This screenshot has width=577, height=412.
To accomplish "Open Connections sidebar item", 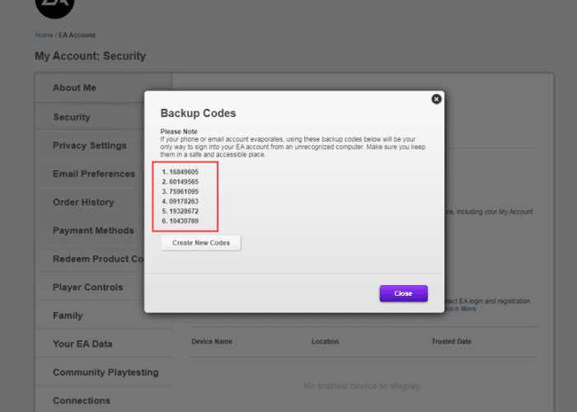I will tap(104, 400).
